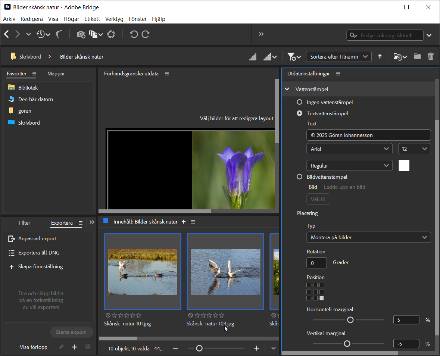Collapse the Vattenstämpel section
The height and width of the screenshot is (356, 440).
click(287, 89)
